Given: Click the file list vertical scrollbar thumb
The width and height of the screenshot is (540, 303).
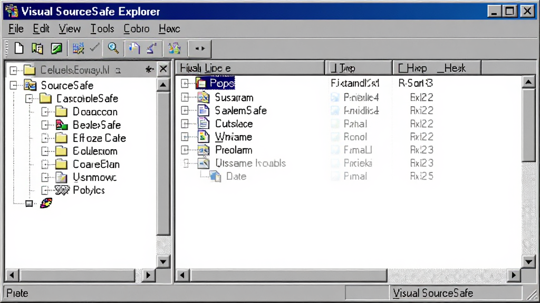Looking at the screenshot, I should coord(528,124).
